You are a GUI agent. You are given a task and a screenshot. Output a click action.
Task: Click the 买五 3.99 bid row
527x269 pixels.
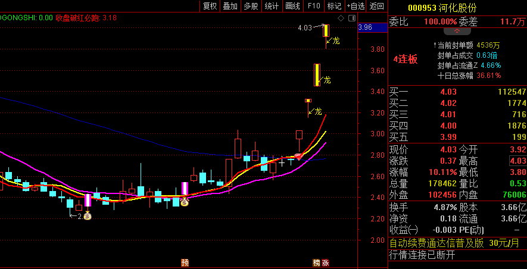[457, 137]
